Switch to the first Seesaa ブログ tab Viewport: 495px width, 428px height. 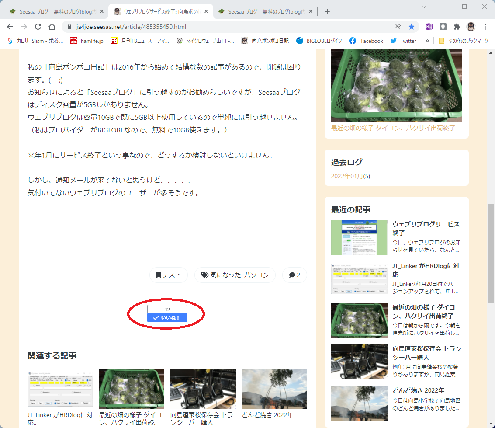click(x=53, y=12)
